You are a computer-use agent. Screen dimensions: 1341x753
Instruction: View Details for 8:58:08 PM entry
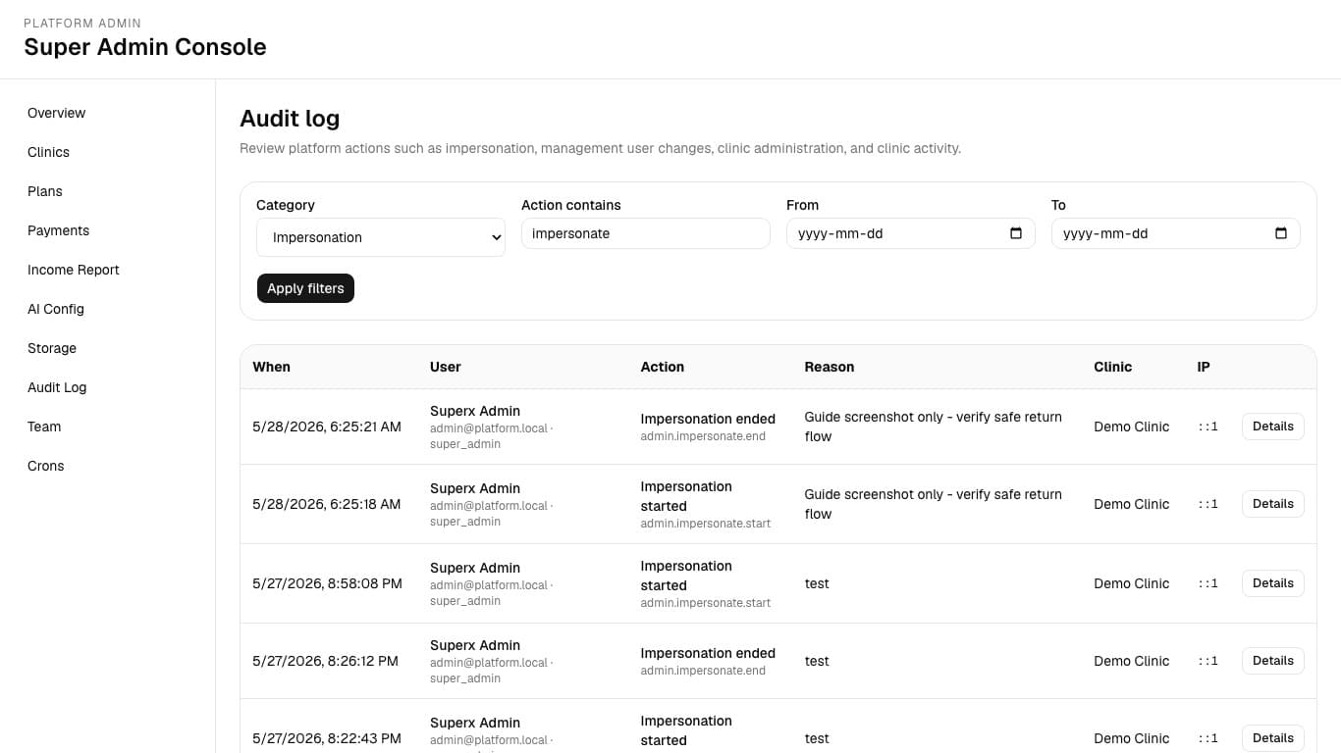[x=1273, y=583]
